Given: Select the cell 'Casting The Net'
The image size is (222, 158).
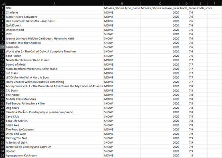Looking at the screenshot, I should click(54, 138).
